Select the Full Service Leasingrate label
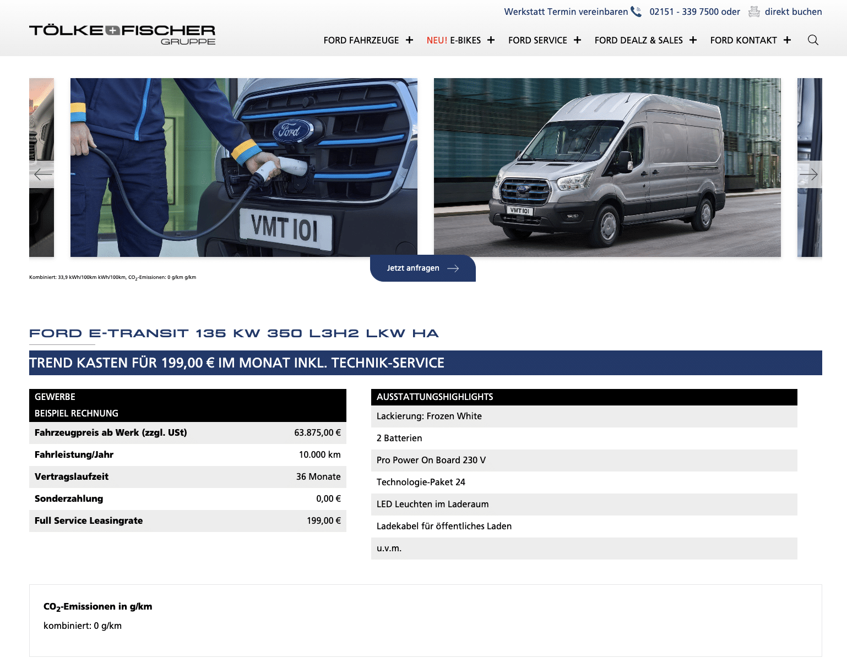This screenshot has width=847, height=669. [89, 520]
